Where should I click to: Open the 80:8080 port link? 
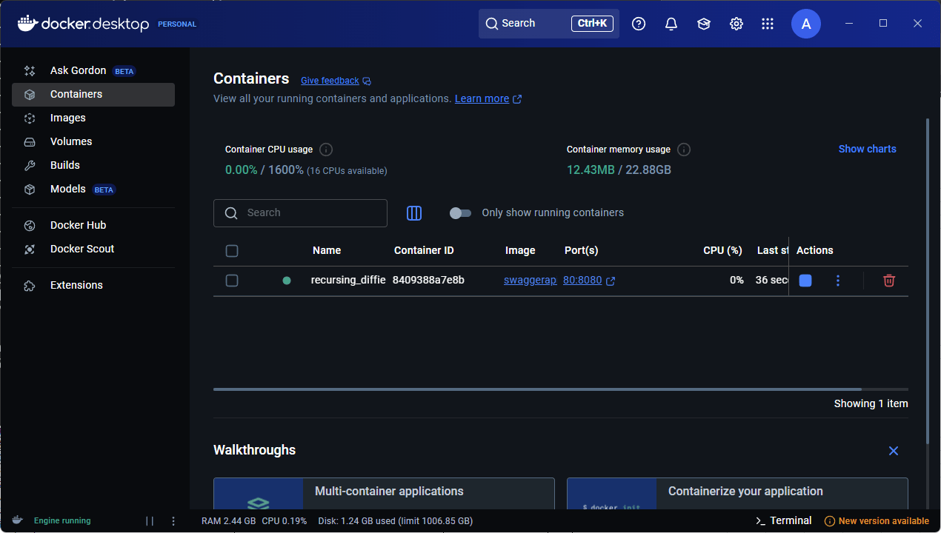pyautogui.click(x=582, y=281)
